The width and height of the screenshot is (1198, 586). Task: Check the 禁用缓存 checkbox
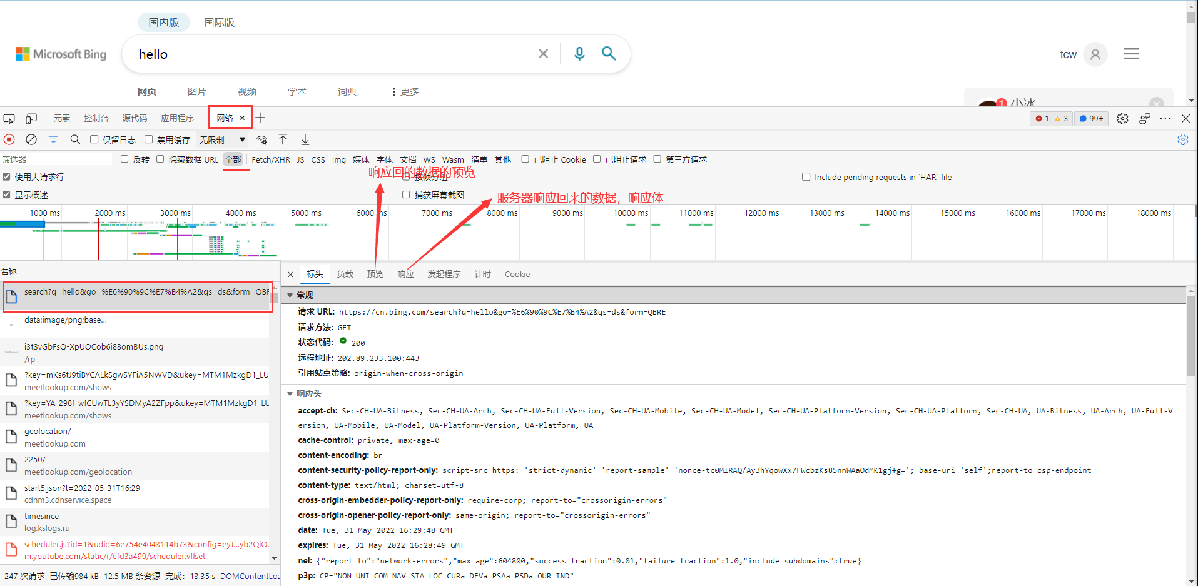149,139
